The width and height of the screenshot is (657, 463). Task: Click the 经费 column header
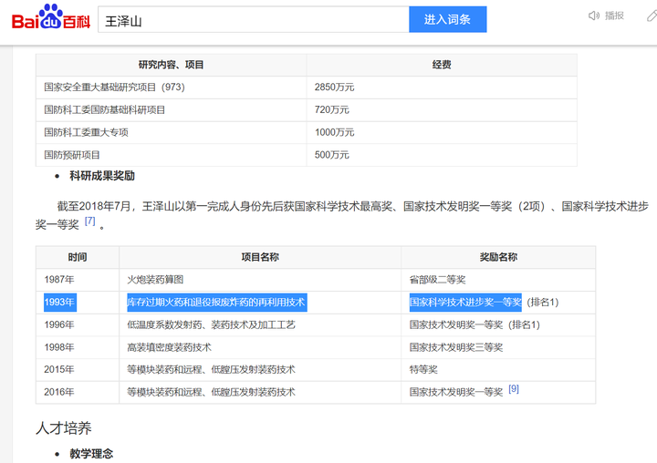pos(442,65)
